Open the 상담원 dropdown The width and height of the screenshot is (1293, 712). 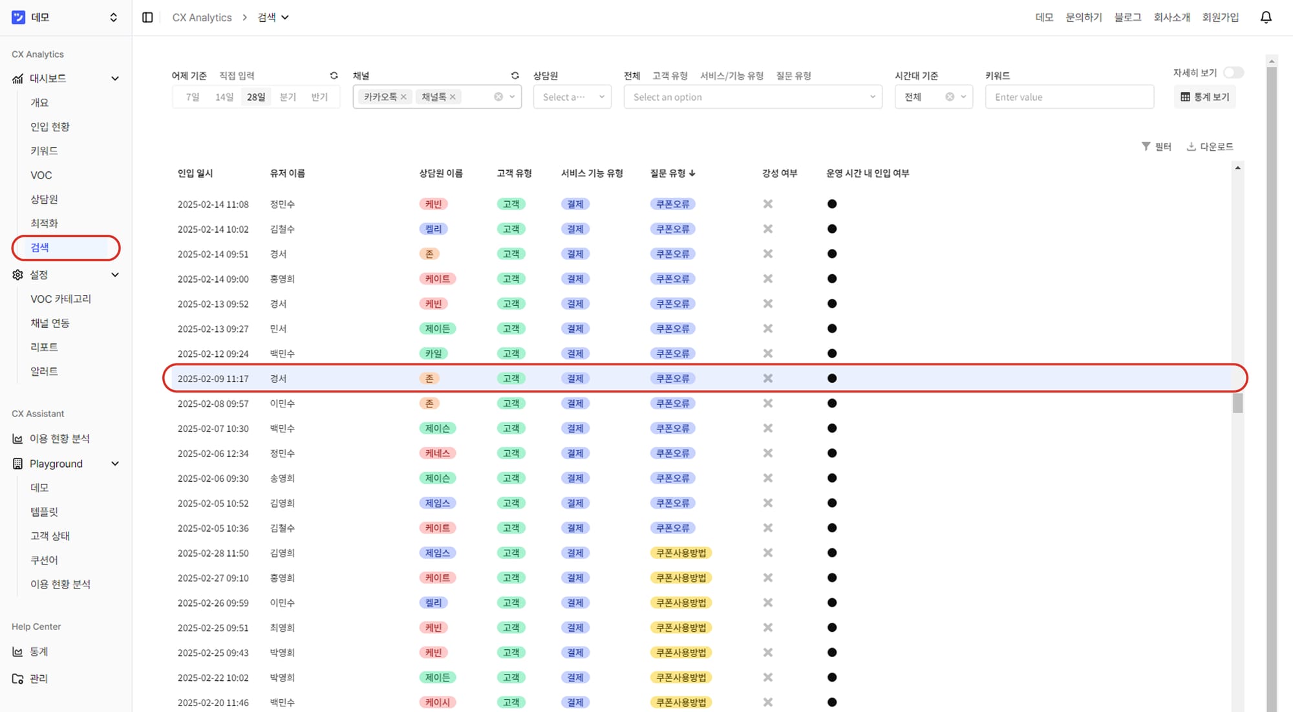point(572,96)
